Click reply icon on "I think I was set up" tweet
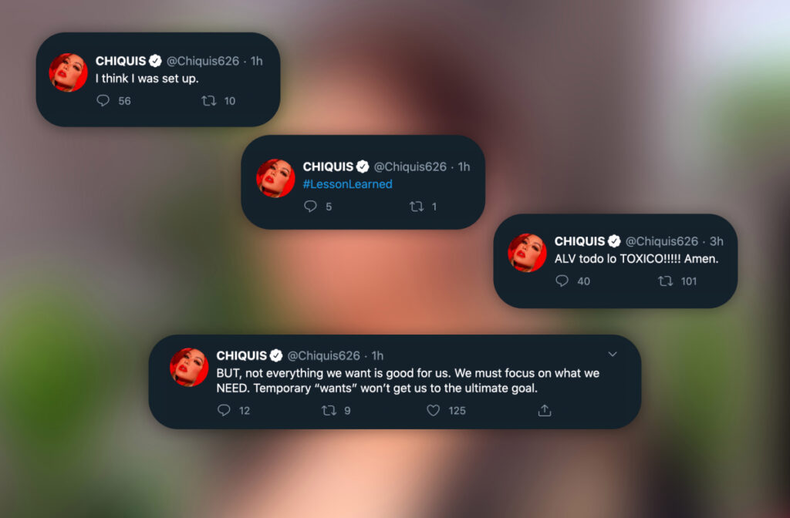 103,101
